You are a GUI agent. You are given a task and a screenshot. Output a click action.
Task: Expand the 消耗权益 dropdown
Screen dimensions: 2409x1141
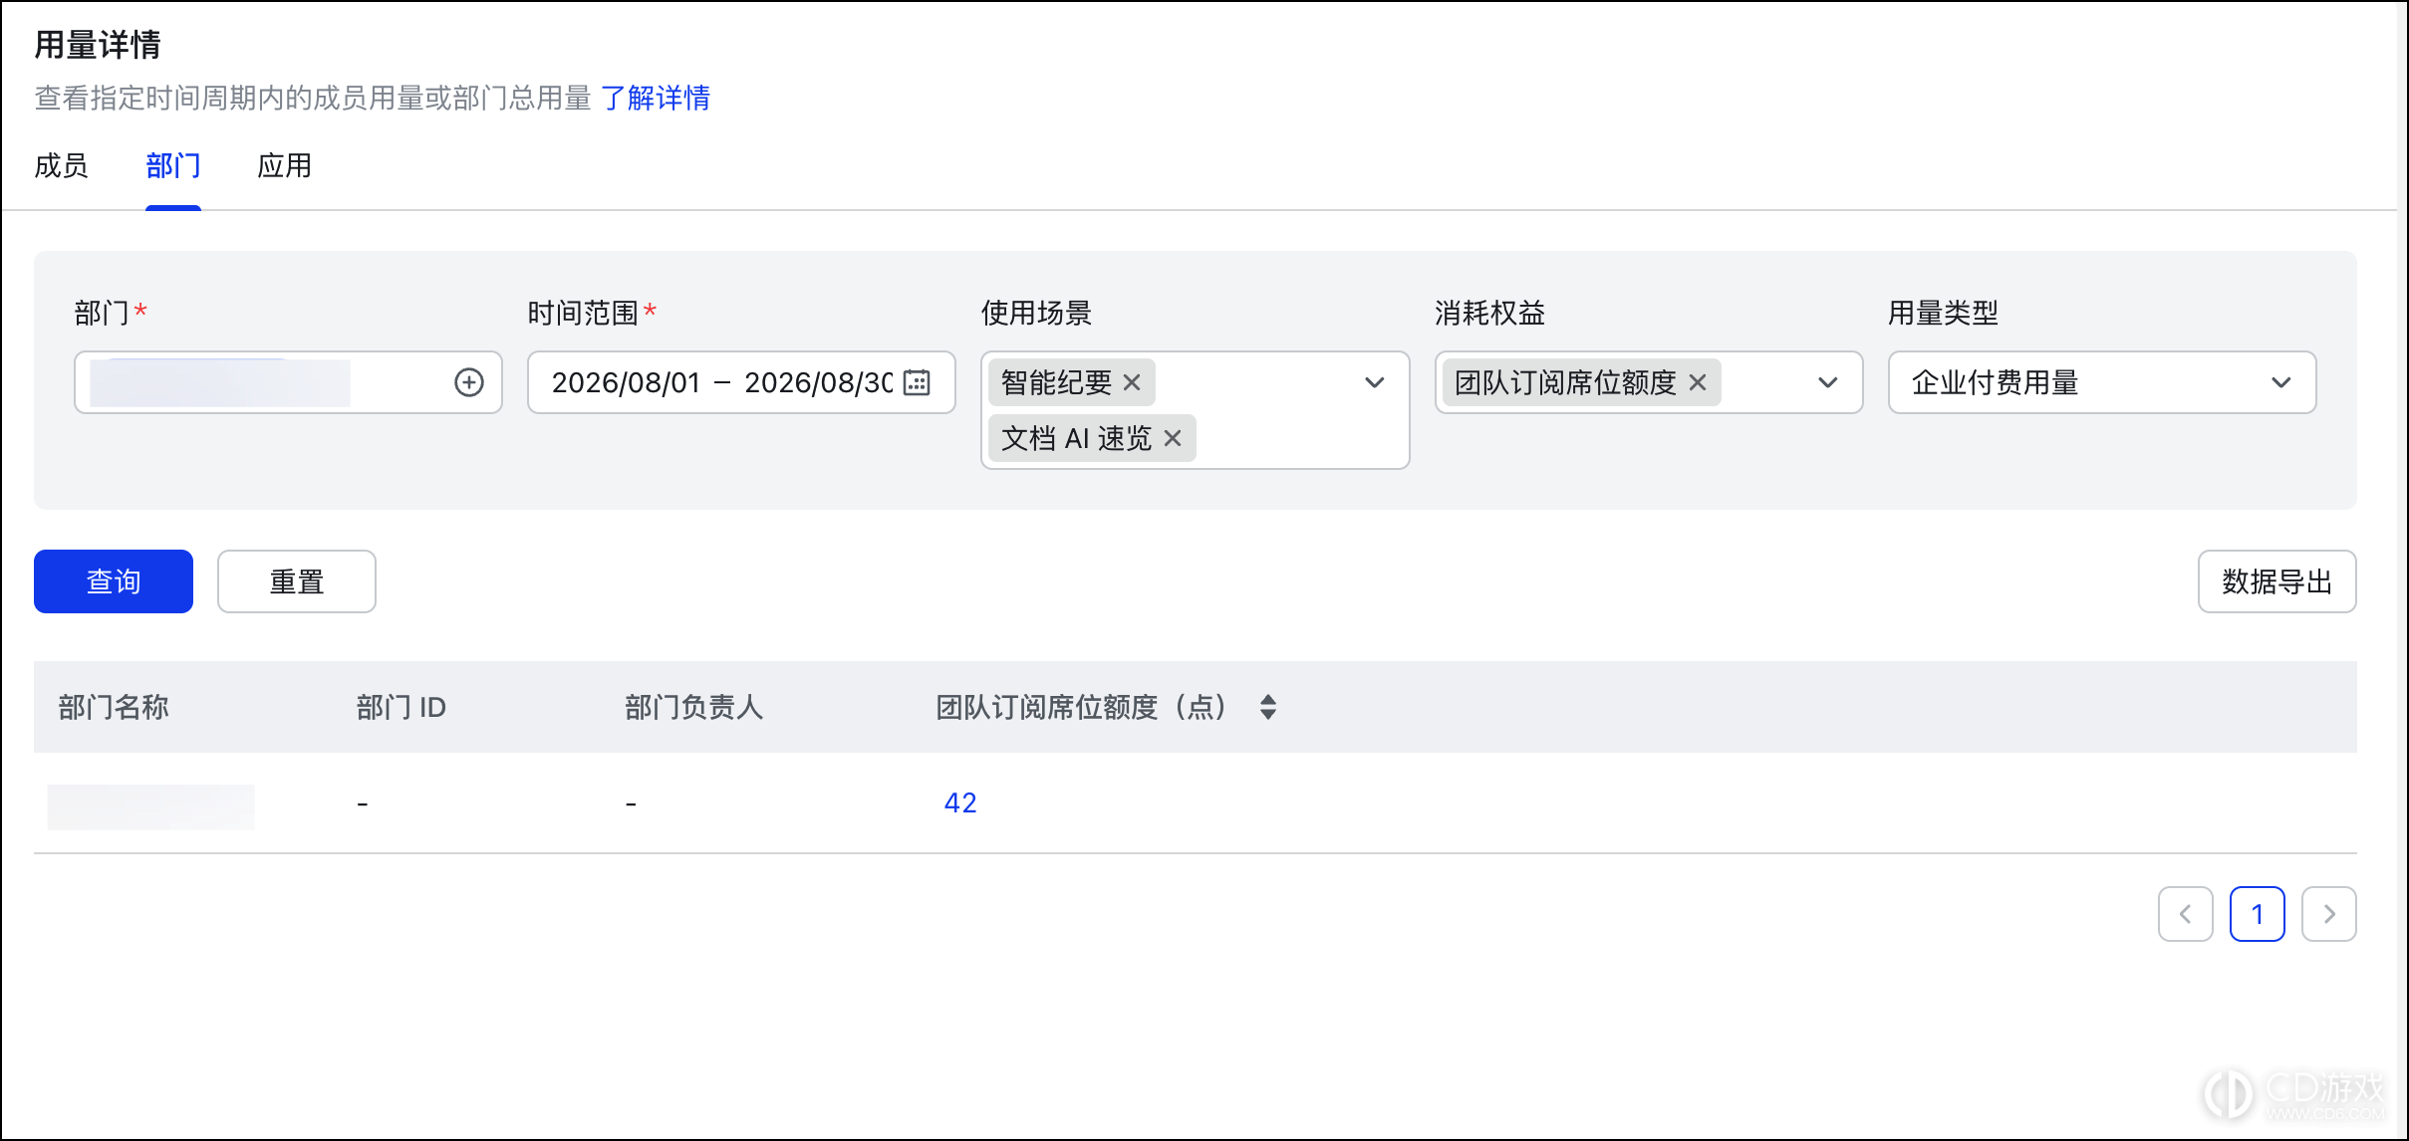tap(1828, 382)
